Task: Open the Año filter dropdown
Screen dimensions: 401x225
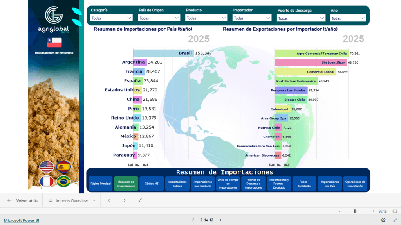Action: [348, 18]
